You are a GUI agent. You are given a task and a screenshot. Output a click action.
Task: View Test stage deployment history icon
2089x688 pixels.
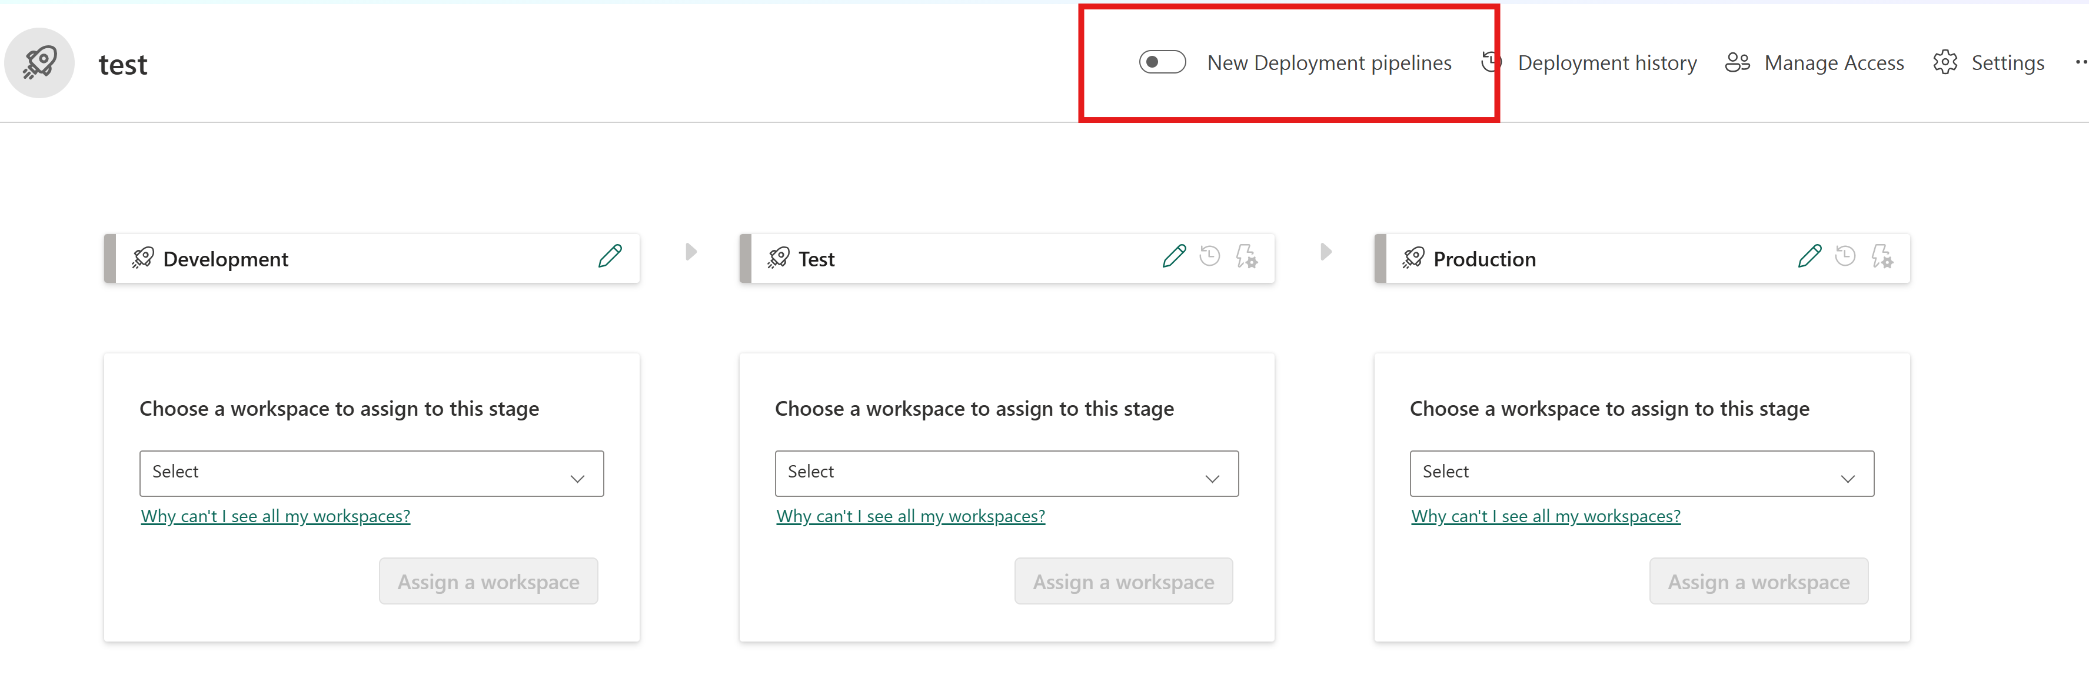tap(1209, 256)
